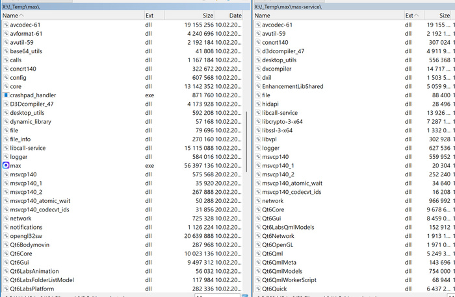Select msvcp140_2 in the left panel
This screenshot has width=455, height=297.
click(26, 192)
